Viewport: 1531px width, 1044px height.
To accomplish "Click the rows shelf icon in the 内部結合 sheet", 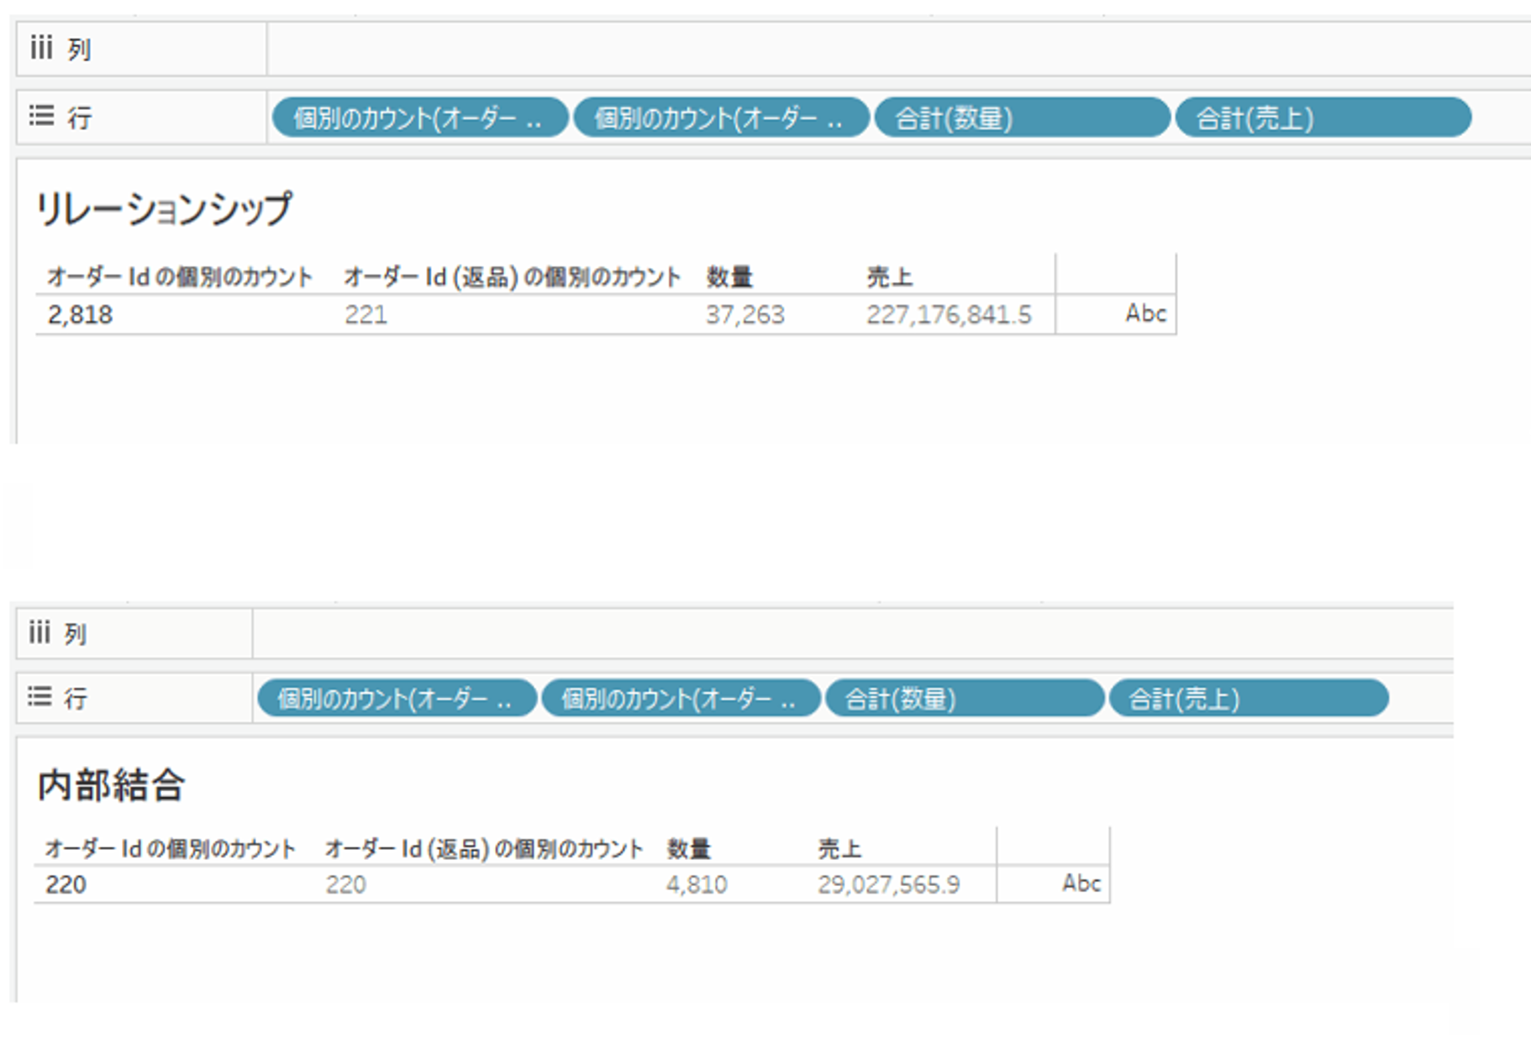I will (x=39, y=696).
